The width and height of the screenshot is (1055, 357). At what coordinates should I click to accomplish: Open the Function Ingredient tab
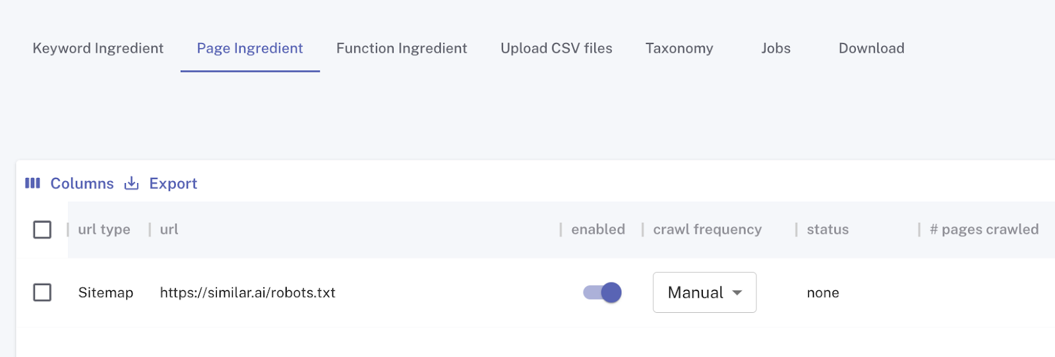[402, 48]
